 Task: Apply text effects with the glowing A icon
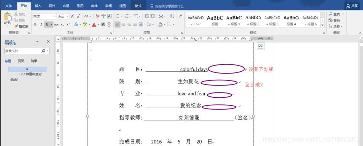(76, 24)
